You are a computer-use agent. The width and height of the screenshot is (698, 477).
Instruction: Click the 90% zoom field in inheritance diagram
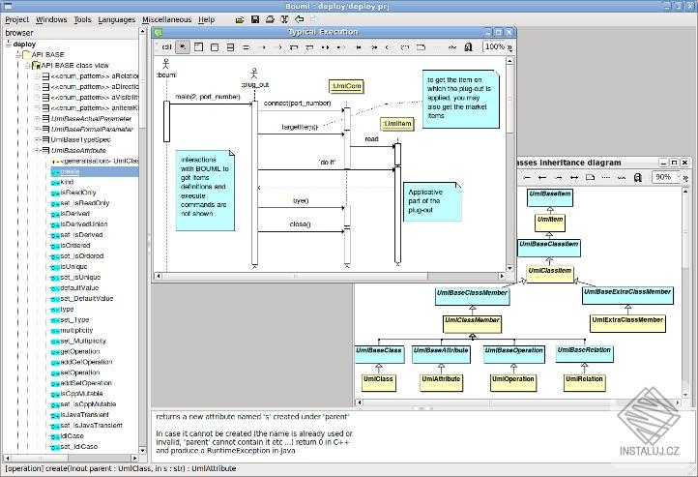(x=664, y=177)
